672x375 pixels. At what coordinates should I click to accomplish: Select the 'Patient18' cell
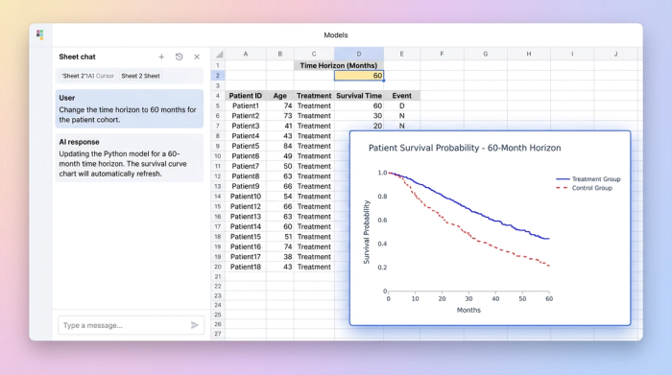pos(246,267)
